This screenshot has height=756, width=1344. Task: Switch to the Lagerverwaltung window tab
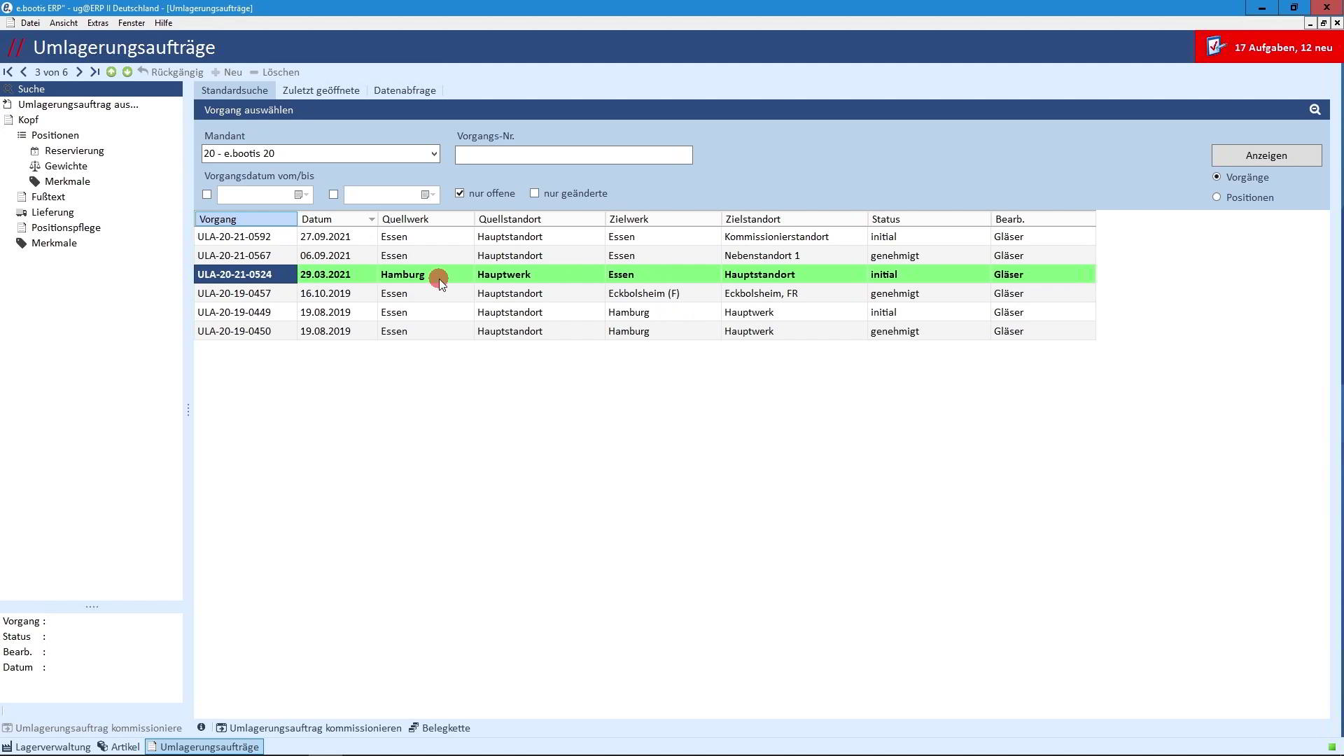pos(47,747)
